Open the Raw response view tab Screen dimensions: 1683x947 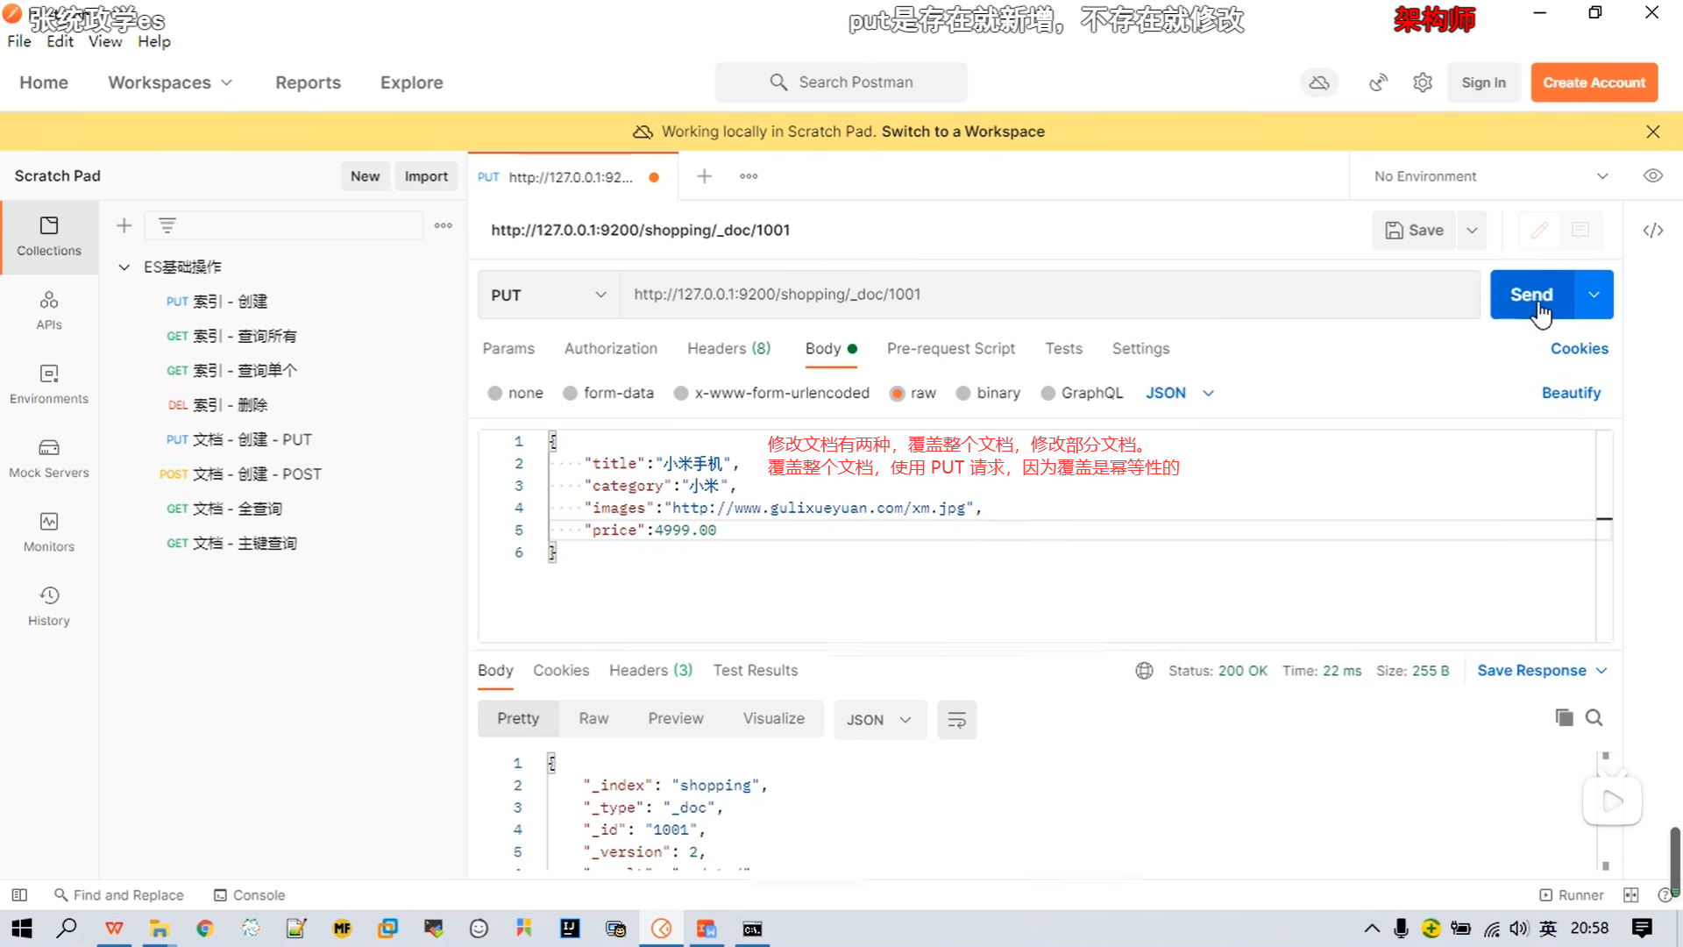pyautogui.click(x=593, y=719)
